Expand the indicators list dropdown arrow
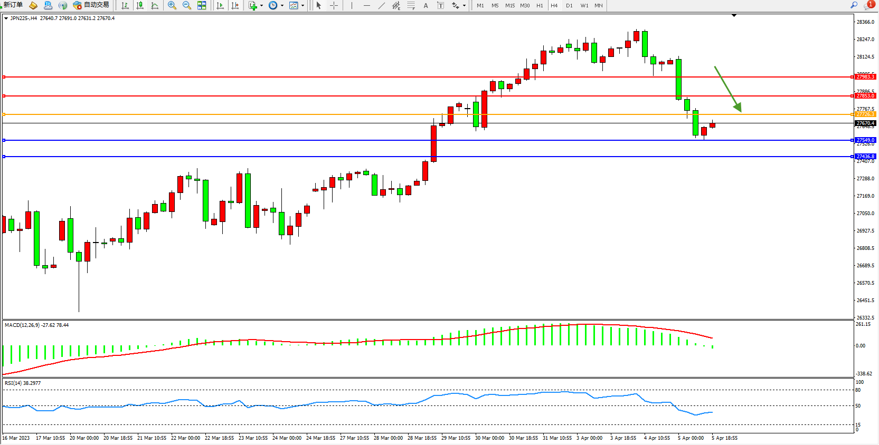Screen dimensions: 879x445 [261, 6]
